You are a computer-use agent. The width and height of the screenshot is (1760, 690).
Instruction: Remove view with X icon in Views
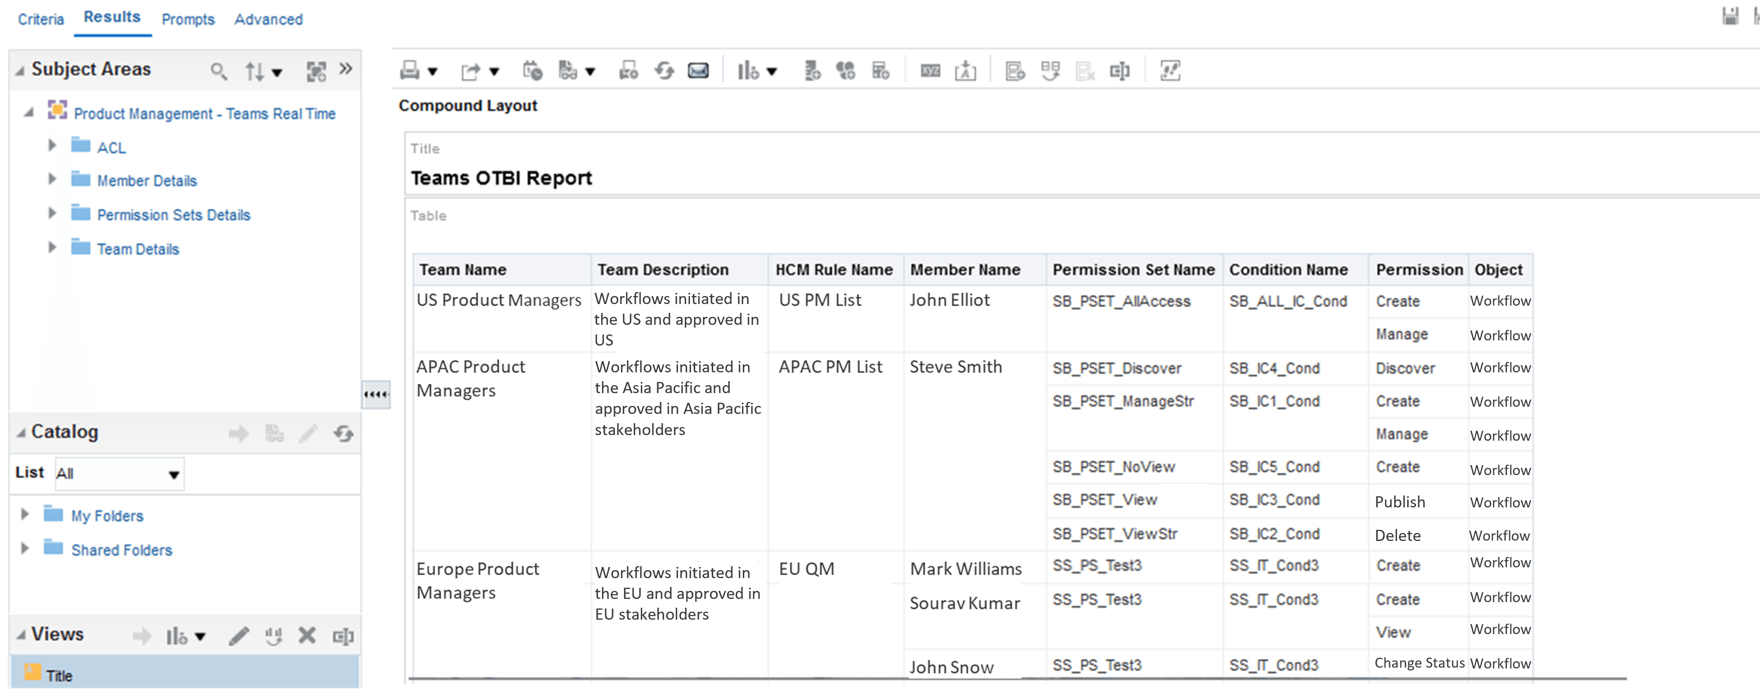[307, 635]
